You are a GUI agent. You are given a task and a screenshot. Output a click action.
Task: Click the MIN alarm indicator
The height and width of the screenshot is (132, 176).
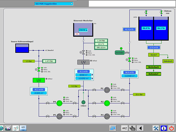(77, 34)
